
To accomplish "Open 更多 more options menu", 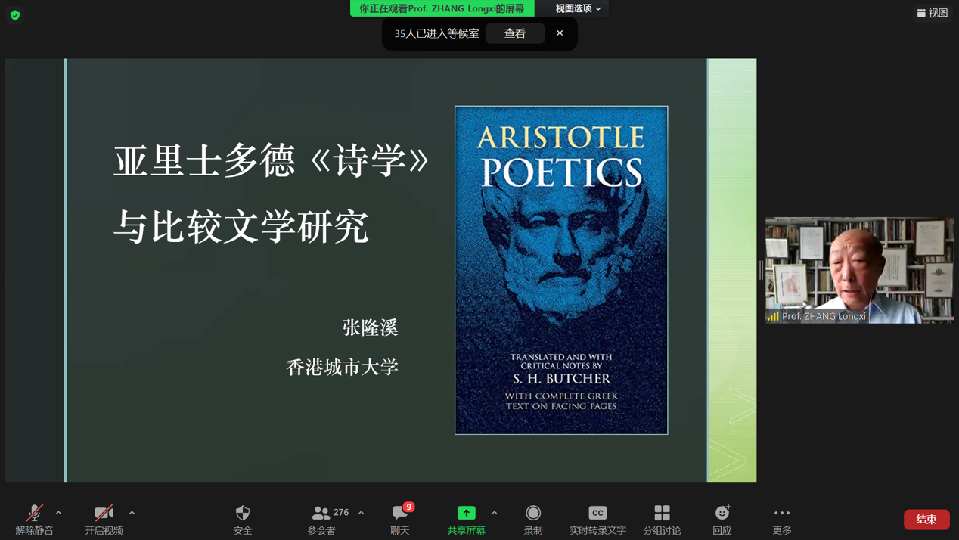I will [782, 520].
